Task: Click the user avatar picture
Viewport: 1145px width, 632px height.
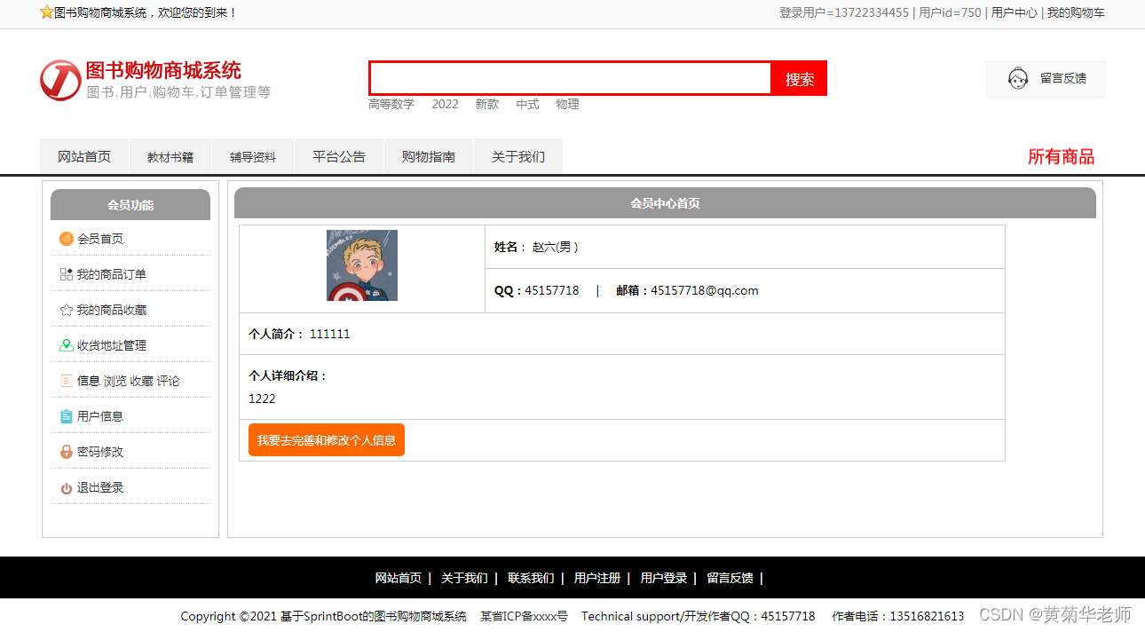Action: coord(362,265)
